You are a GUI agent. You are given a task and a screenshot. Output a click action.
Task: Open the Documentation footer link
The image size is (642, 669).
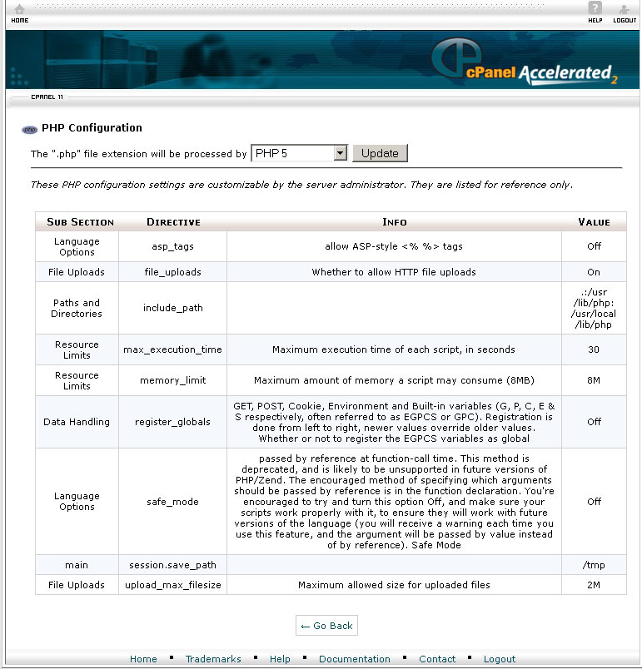pyautogui.click(x=354, y=659)
